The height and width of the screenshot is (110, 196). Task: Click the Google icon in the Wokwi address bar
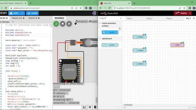pos(72,8)
